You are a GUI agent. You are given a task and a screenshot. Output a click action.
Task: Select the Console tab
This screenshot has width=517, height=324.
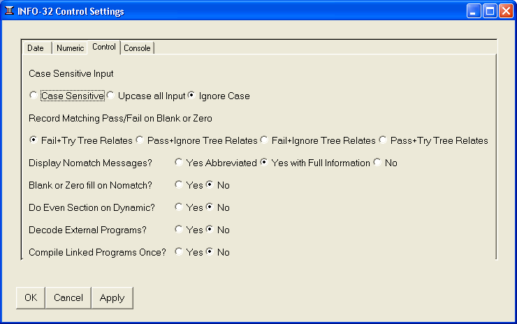click(137, 48)
